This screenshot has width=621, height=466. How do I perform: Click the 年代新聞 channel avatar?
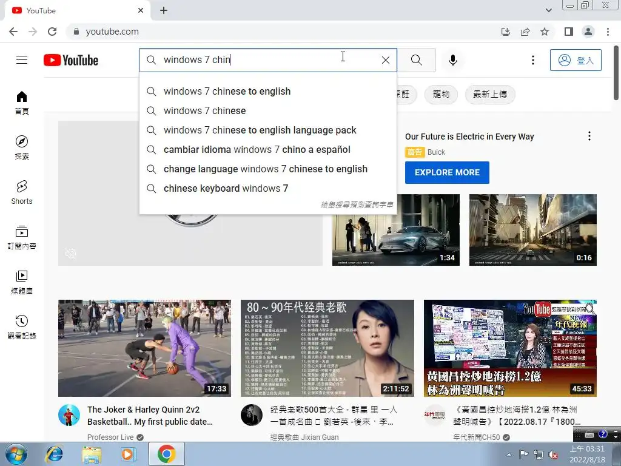434,415
